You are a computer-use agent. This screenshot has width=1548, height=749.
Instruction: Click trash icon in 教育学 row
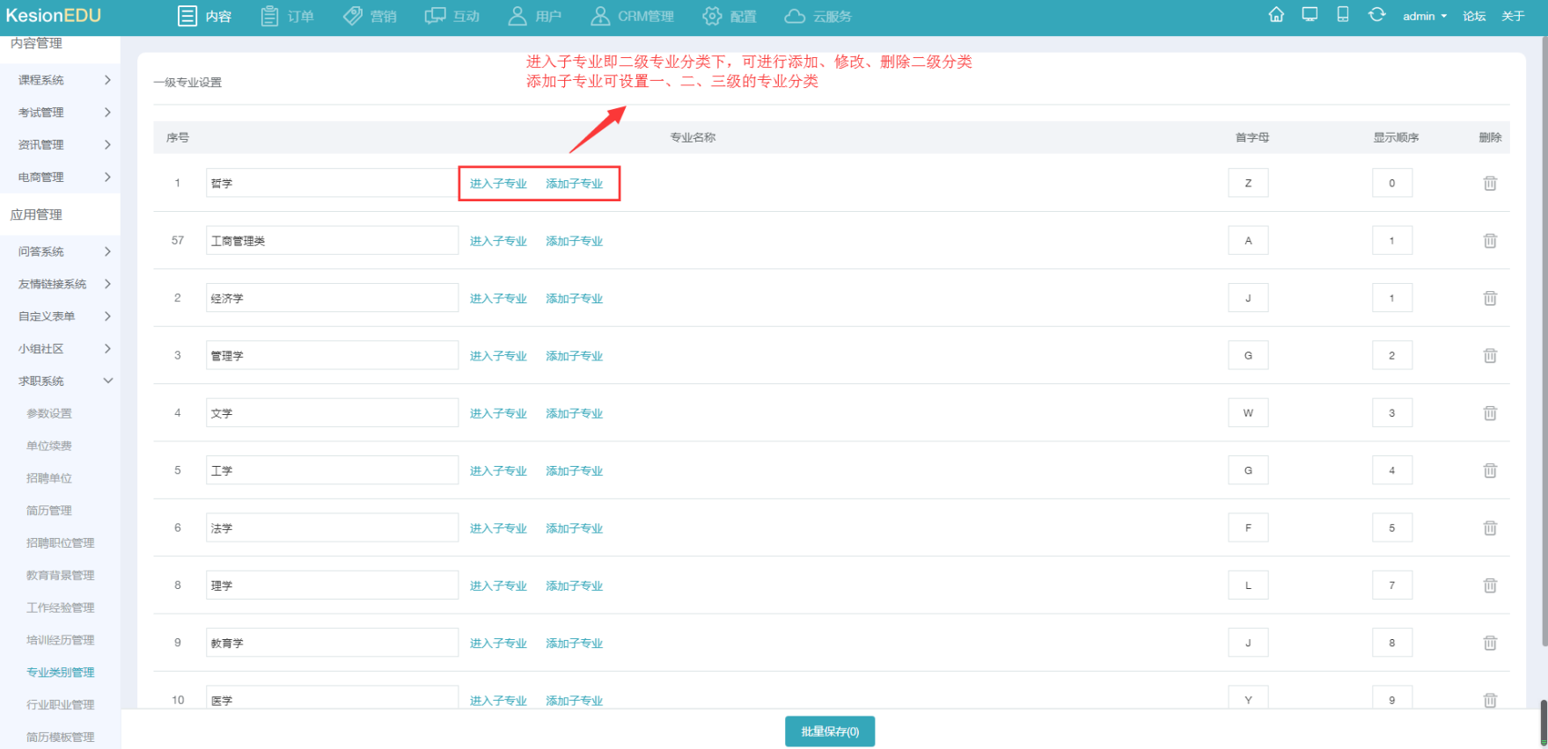(x=1490, y=644)
